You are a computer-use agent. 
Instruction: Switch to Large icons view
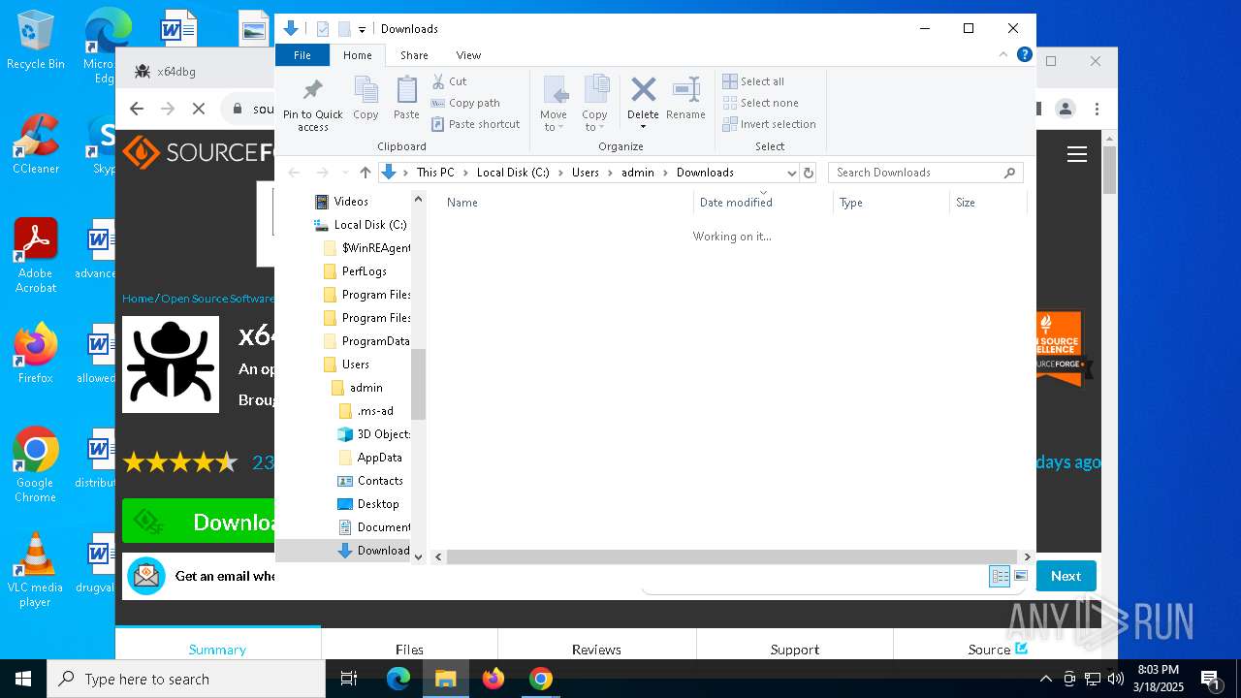point(1020,576)
